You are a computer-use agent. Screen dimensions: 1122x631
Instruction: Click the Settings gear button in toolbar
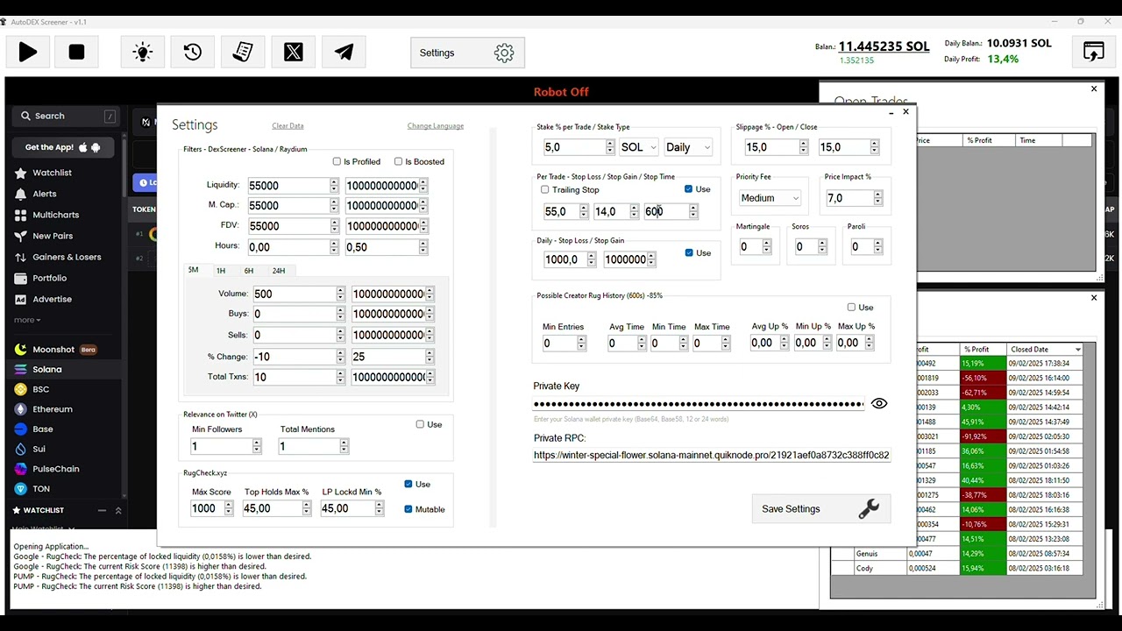[x=467, y=53]
